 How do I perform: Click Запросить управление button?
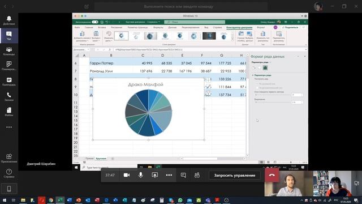pos(234,175)
